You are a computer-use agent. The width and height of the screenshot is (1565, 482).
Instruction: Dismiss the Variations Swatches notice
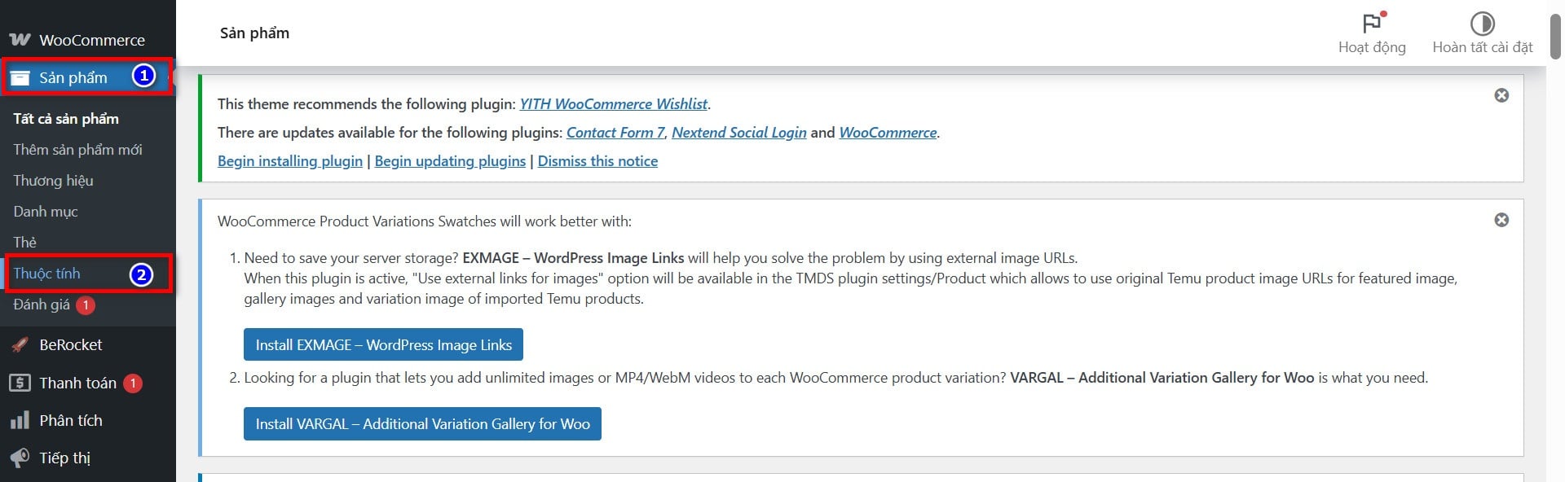click(x=1501, y=221)
